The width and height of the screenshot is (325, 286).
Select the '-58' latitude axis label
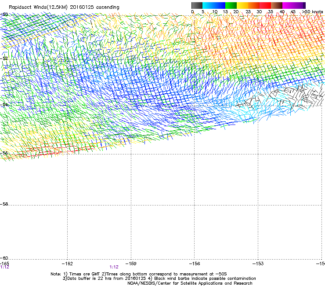pos(4,204)
